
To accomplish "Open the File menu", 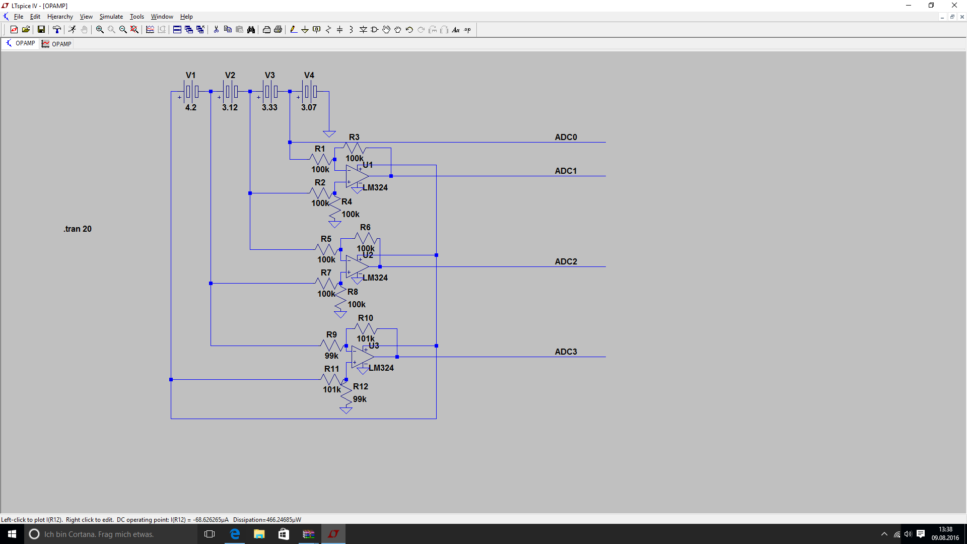I will 19,17.
